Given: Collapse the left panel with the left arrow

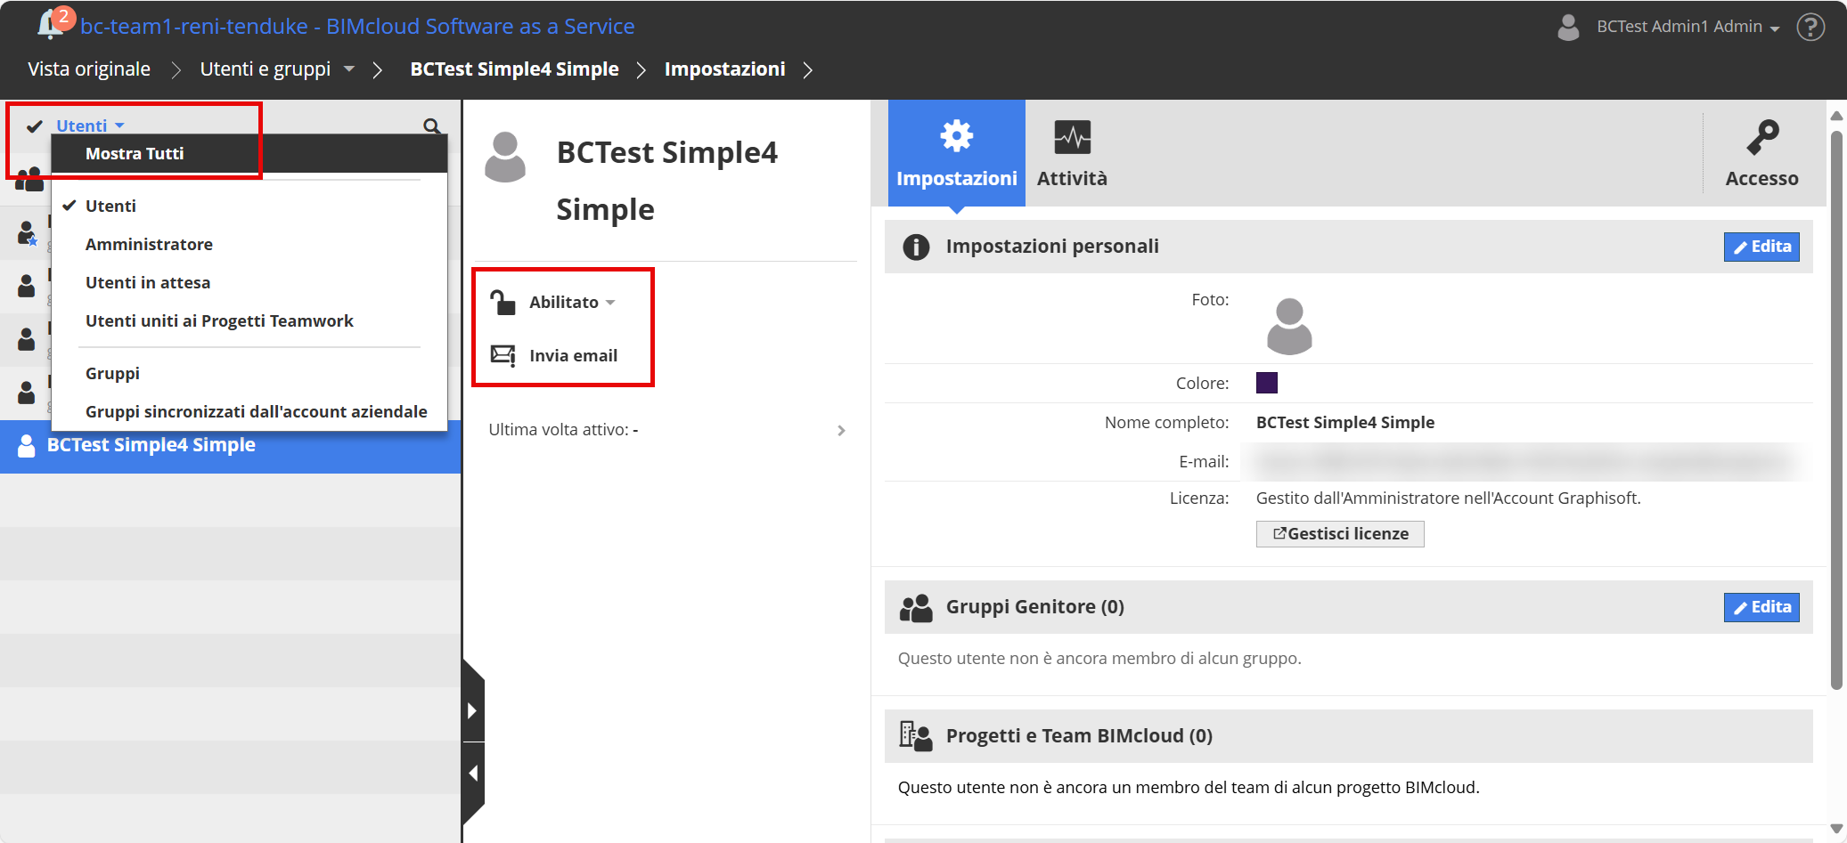Looking at the screenshot, I should [473, 773].
